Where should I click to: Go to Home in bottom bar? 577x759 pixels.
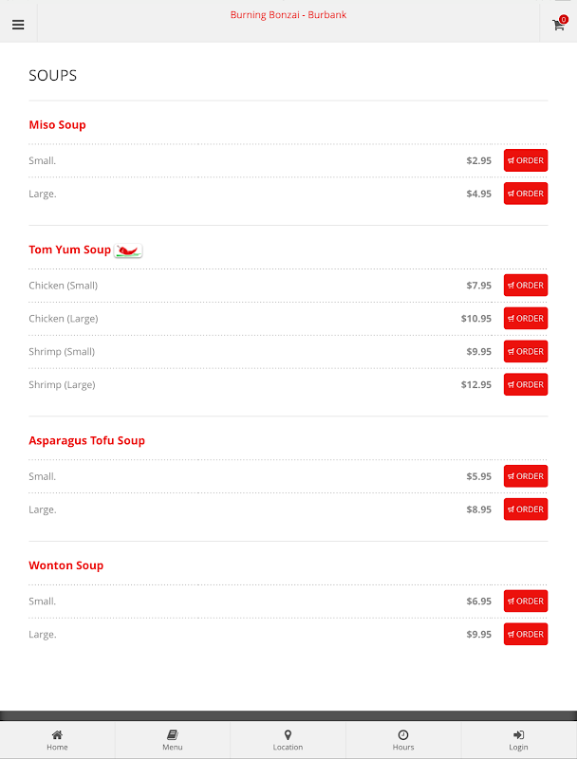pyautogui.click(x=57, y=740)
